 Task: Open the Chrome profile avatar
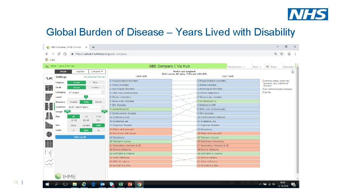pos(289,54)
